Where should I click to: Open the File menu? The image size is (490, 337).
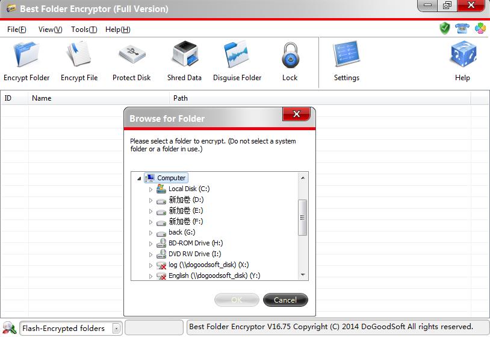[17, 30]
